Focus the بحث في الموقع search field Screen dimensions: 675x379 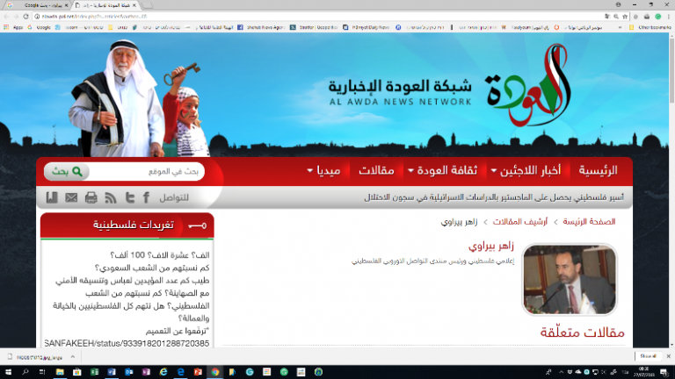pos(147,171)
